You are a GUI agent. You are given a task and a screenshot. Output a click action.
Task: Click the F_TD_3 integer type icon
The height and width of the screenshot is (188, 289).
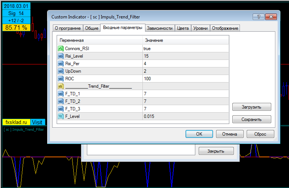pyautogui.click(x=61, y=109)
